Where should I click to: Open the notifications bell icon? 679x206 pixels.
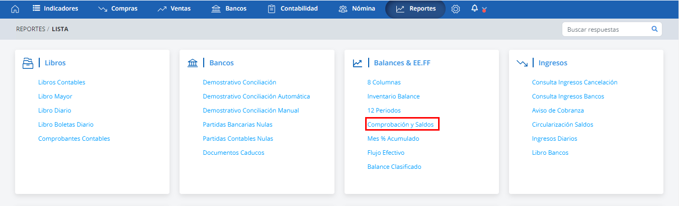point(474,9)
